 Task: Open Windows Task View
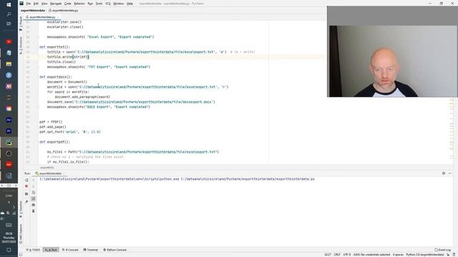point(9,24)
